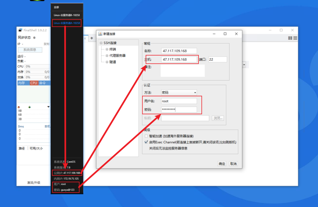The image size is (318, 207).
Task: Close the FinalShell tab with x icon
Action: (85, 38)
